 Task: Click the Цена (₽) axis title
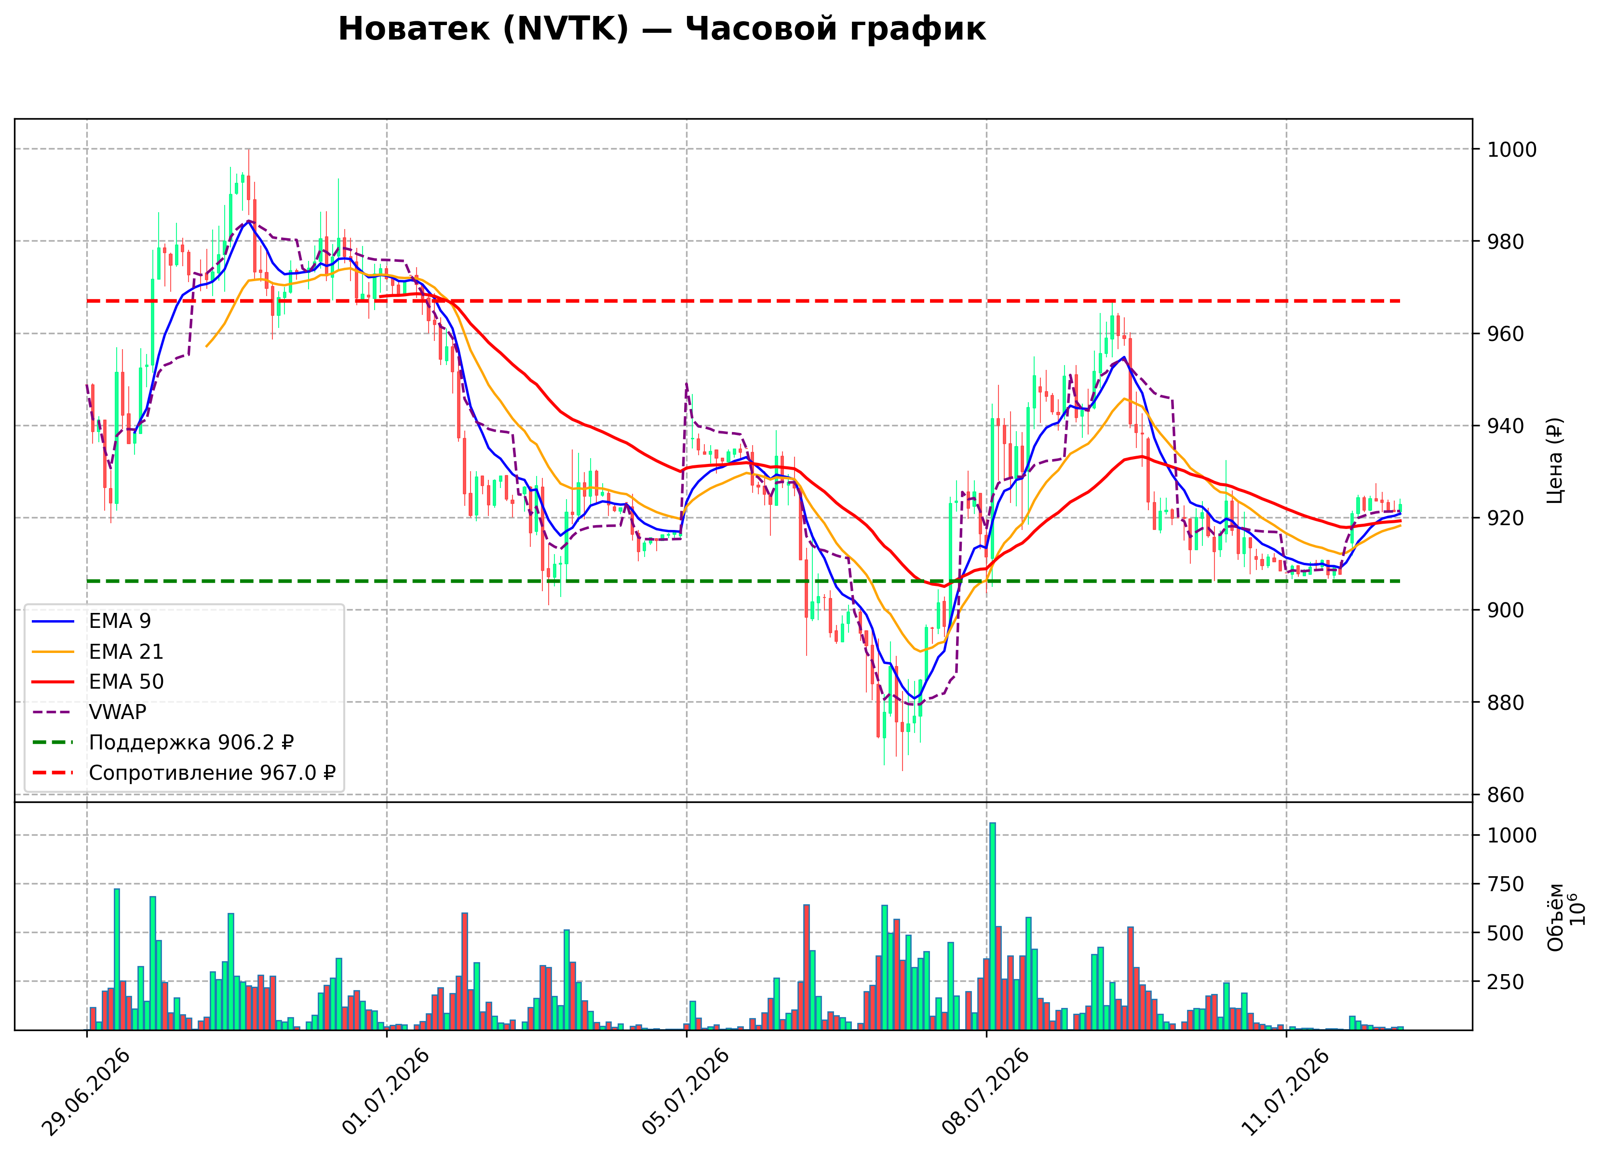pos(1554,461)
